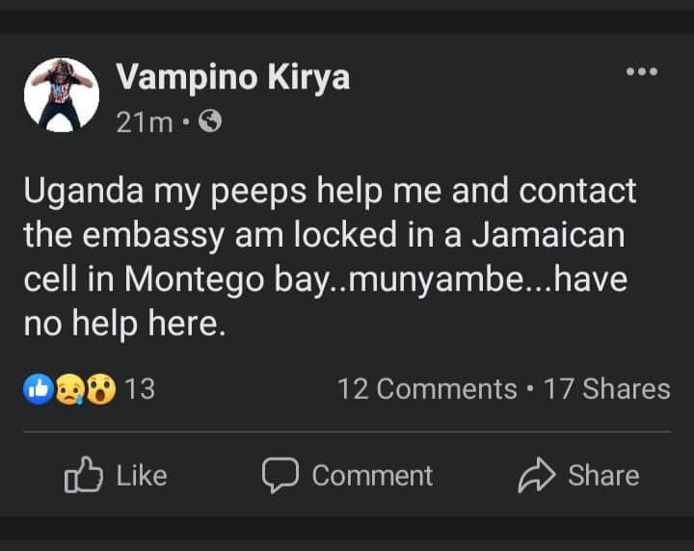Image resolution: width=694 pixels, height=551 pixels.
Task: Click the arrow Share icon
Action: click(537, 476)
